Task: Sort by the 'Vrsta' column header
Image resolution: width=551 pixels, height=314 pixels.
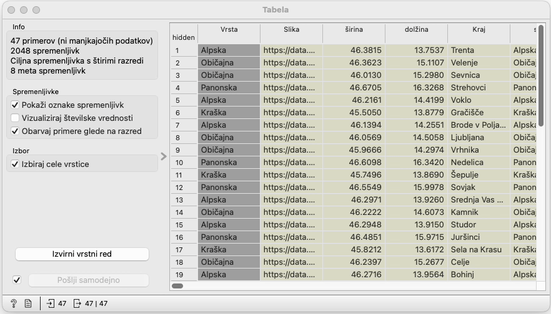Action: [229, 29]
